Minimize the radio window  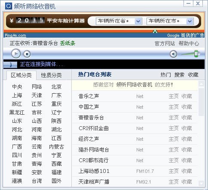pyautogui.click(x=188, y=3)
